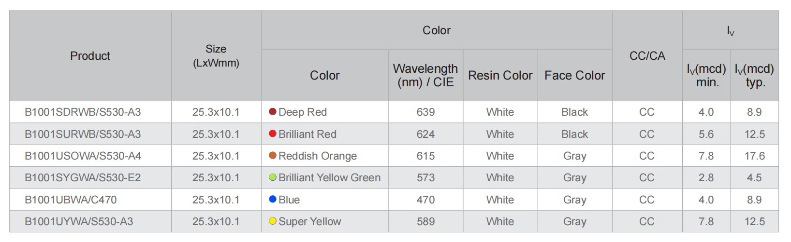791x242 pixels.
Task: Click the Wavelength (nm) / CIE header
Action: point(425,75)
